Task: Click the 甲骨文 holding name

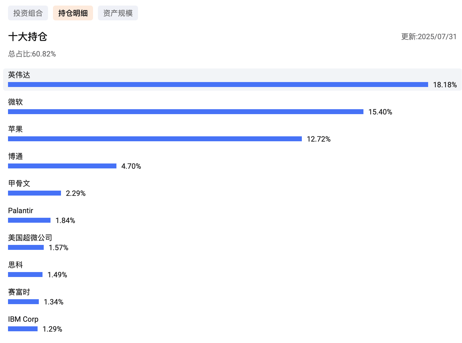Action: point(19,184)
